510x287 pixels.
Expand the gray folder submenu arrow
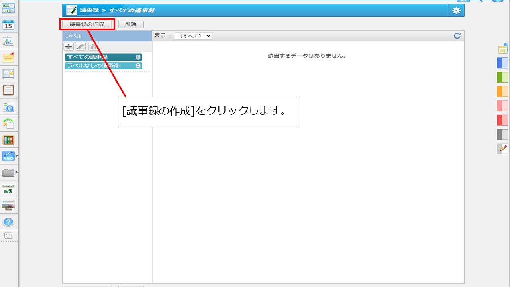(16, 172)
